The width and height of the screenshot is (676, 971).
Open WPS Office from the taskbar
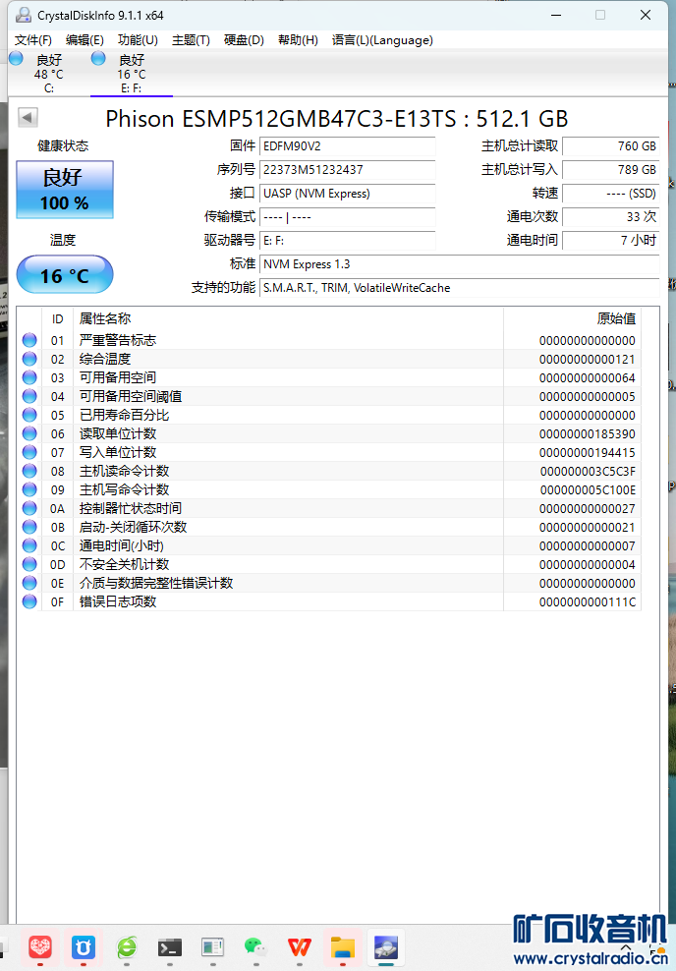(299, 946)
